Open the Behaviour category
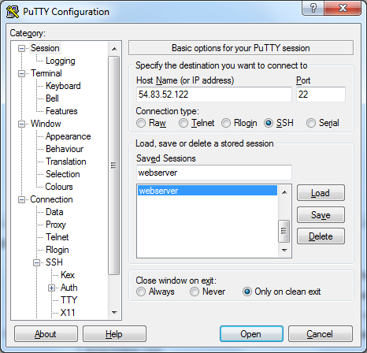 tap(65, 149)
